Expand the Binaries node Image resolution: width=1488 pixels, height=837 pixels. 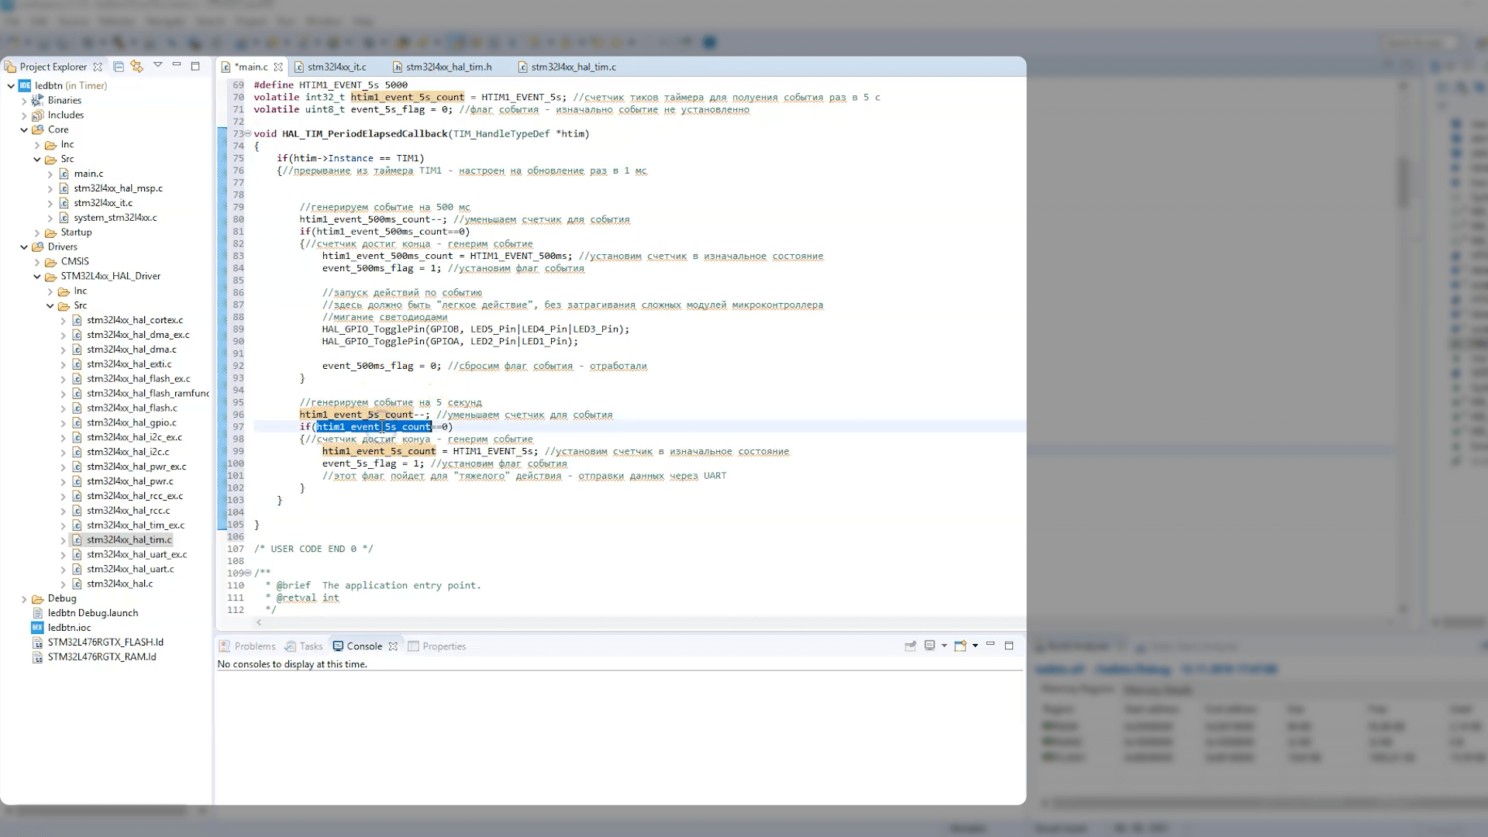(24, 101)
